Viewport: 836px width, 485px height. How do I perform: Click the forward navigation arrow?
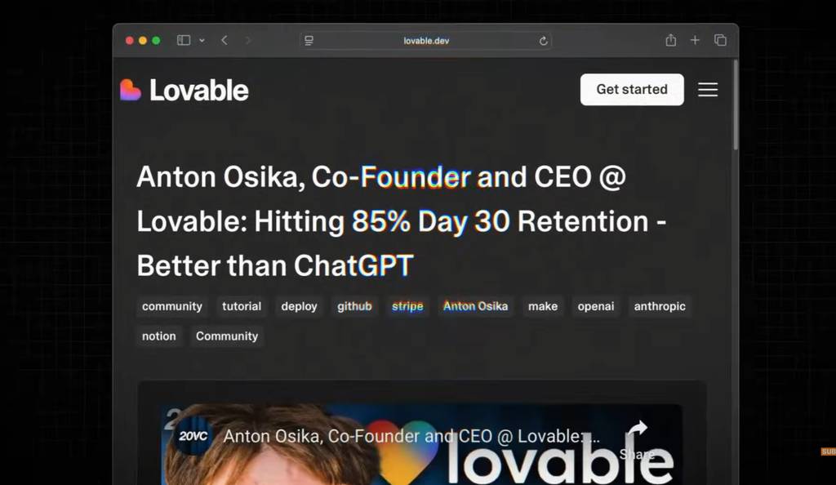[x=248, y=40]
